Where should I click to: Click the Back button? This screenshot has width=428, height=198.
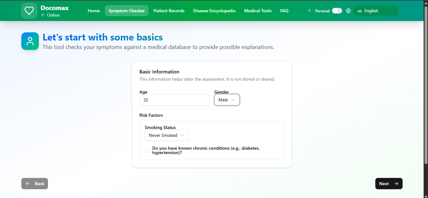[x=34, y=184]
